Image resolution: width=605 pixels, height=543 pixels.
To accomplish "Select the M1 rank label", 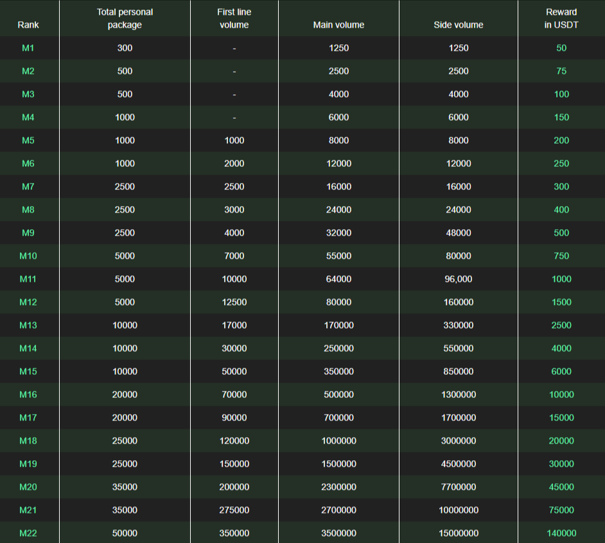I will [28, 48].
